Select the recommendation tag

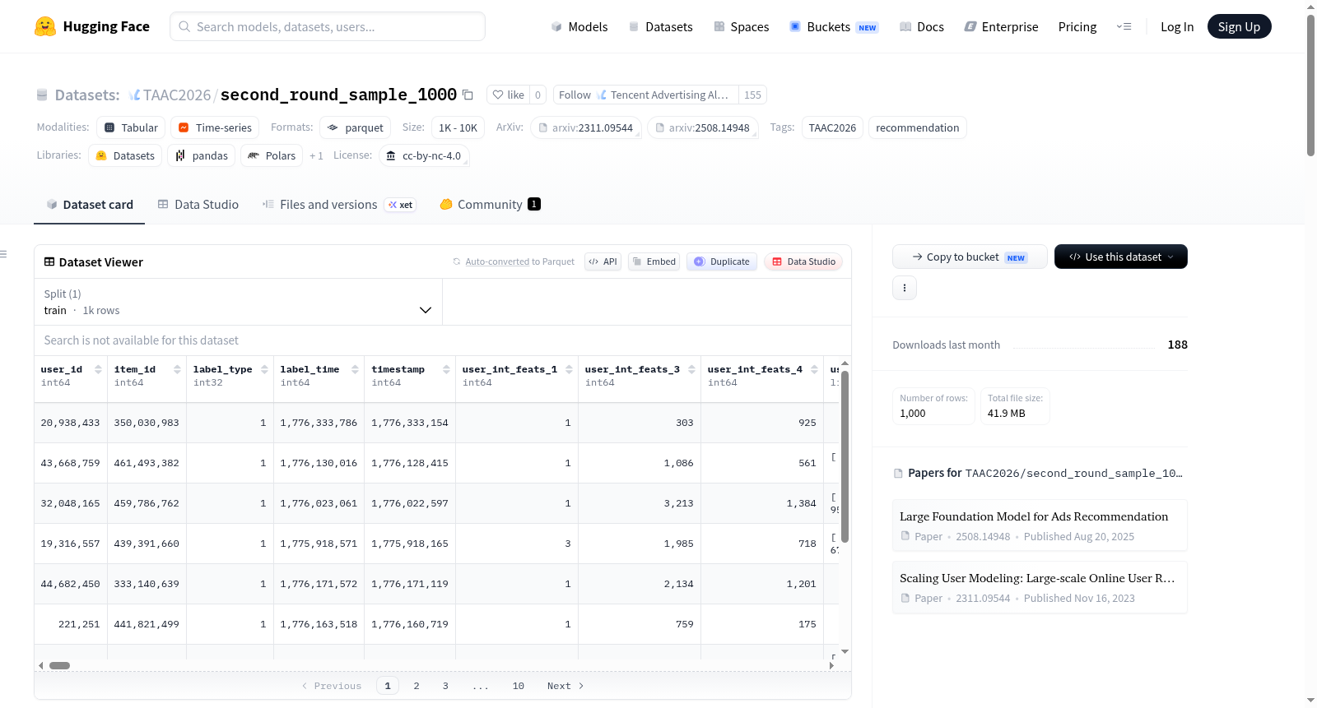917,127
